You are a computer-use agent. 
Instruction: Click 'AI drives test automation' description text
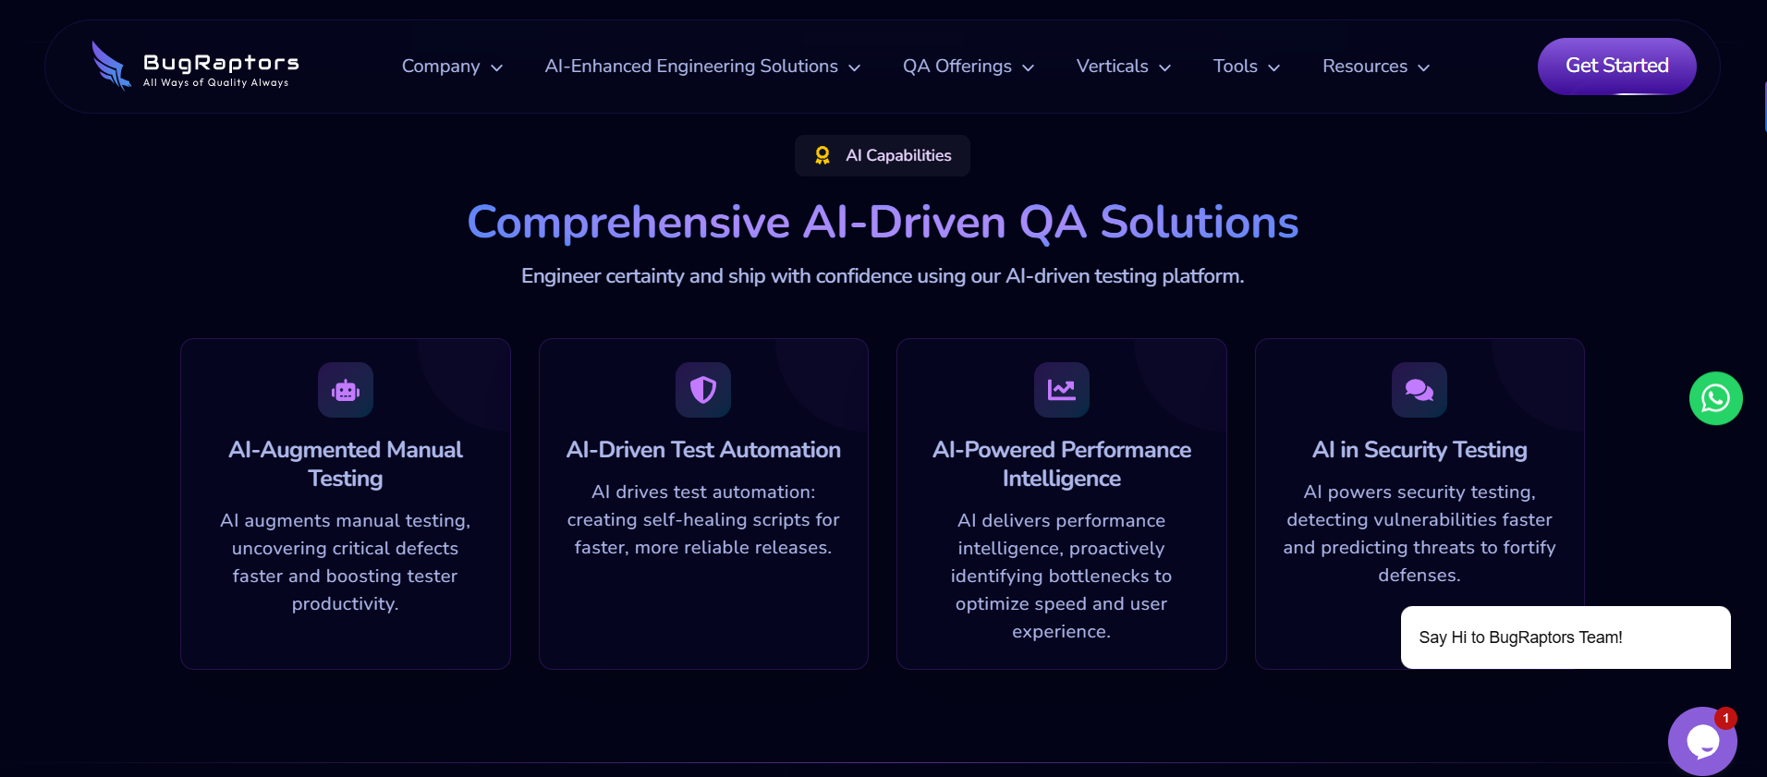pos(703,520)
